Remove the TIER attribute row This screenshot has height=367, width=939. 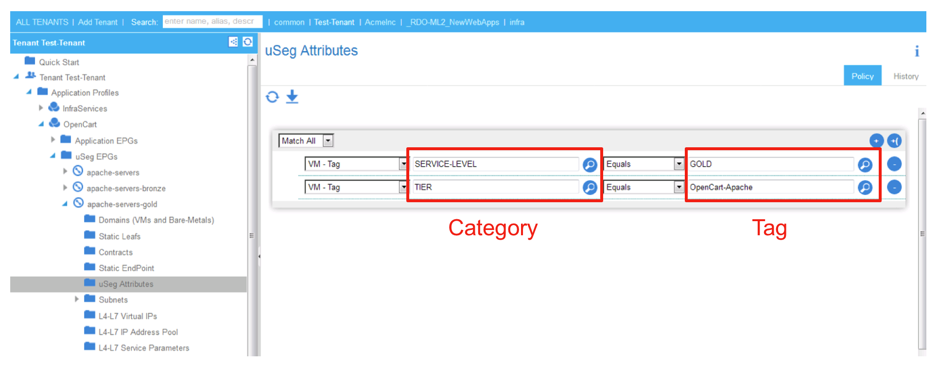click(x=894, y=187)
